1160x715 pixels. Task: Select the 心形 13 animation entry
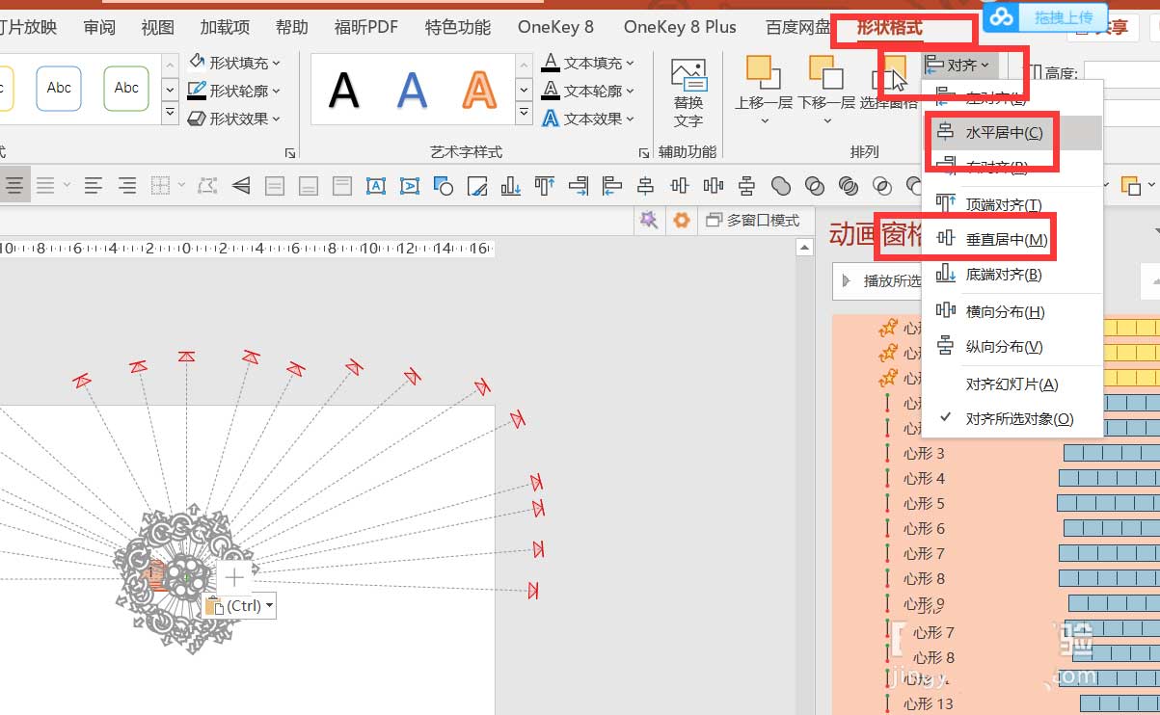(928, 704)
